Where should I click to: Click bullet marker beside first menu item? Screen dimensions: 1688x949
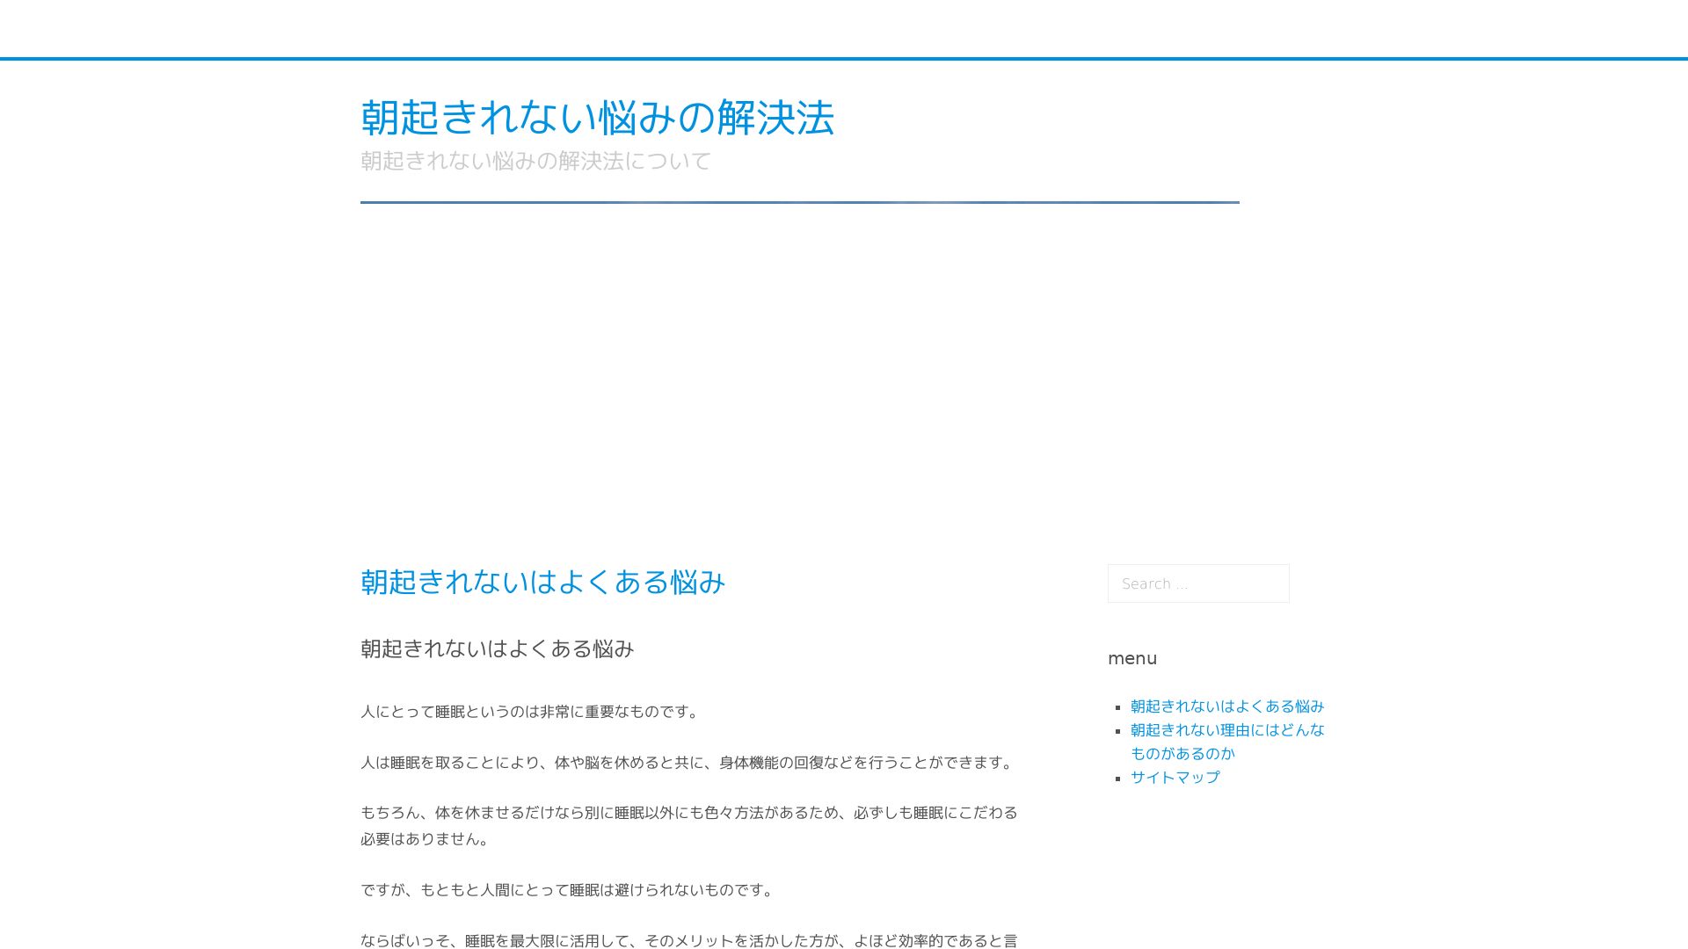click(x=1117, y=707)
